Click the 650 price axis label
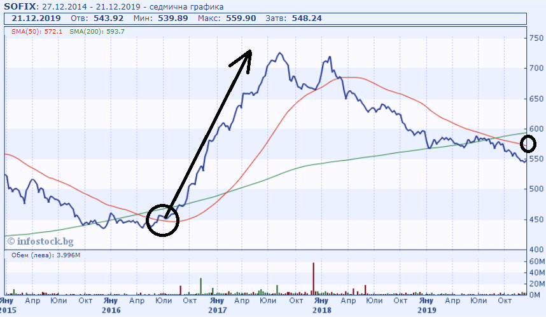This screenshot has height=317, width=546. tap(536, 98)
